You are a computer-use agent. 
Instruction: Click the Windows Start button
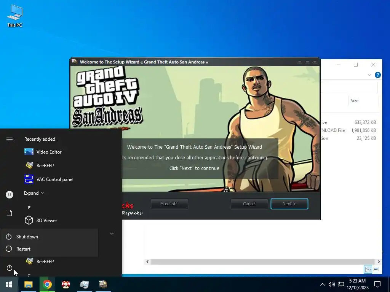point(9,284)
